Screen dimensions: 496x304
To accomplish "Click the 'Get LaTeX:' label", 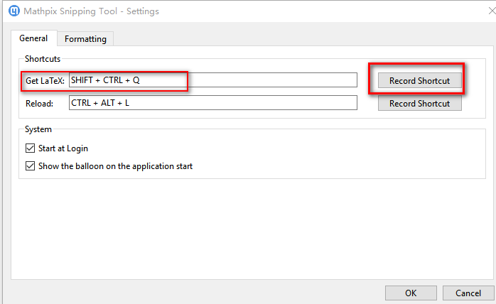I will [x=45, y=81].
